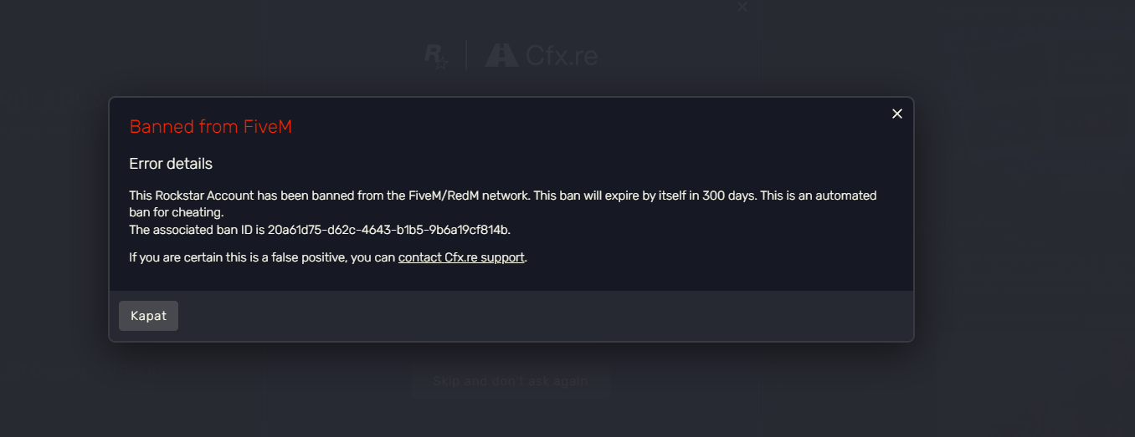The width and height of the screenshot is (1135, 437).
Task: Click the divider between Rockstar and Cfx.re logos
Action: coord(466,56)
